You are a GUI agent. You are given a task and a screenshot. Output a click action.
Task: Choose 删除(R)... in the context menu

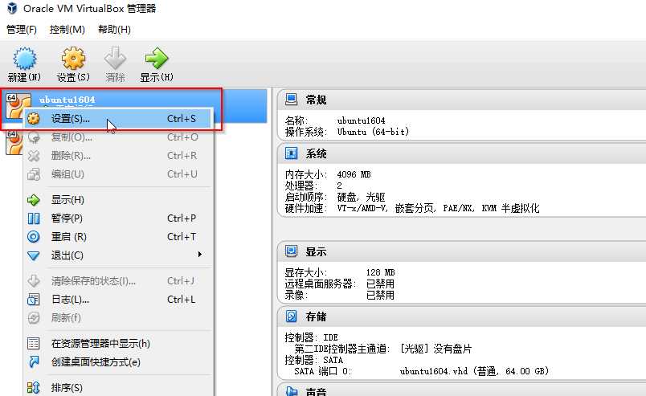tap(118, 156)
